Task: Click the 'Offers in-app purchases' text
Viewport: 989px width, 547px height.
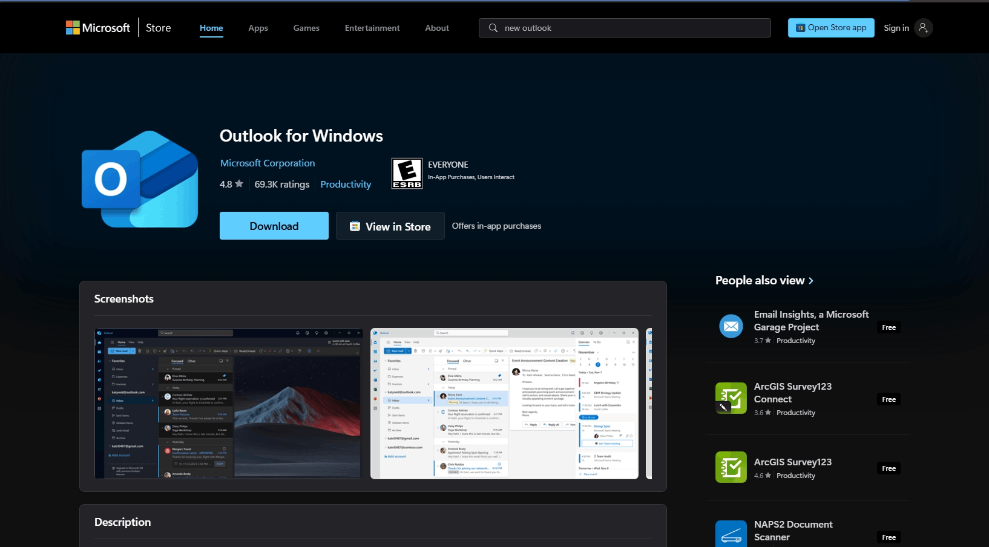Action: (x=496, y=226)
